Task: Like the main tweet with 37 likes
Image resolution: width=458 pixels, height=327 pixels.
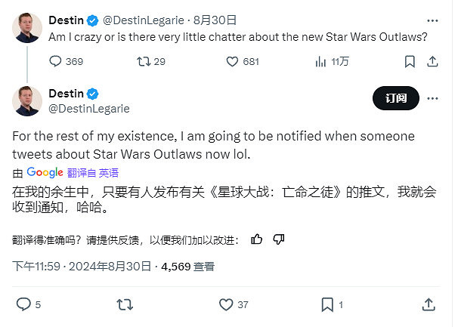Action: pyautogui.click(x=226, y=305)
